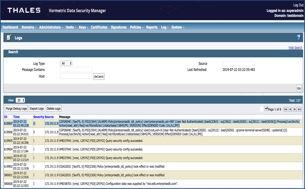Open the Reports menu item
This screenshot has width=305, height=189.
pyautogui.click(x=152, y=27)
